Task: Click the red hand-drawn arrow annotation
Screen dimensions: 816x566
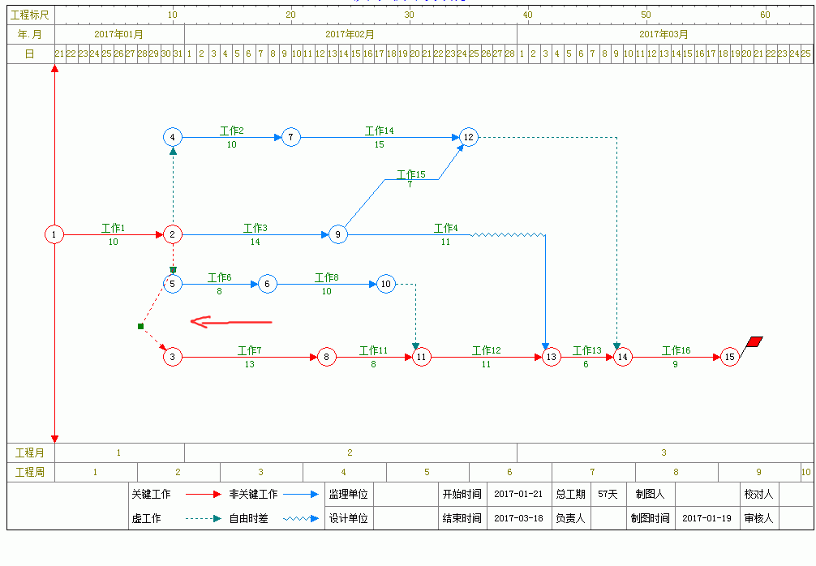Action: 230,323
